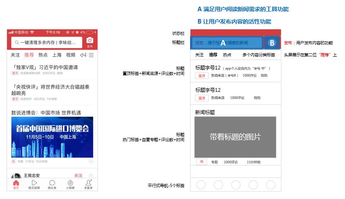The image size is (345, 199).
Task: Click the 新闻标题 heading in wireframe
Action: pos(205,113)
